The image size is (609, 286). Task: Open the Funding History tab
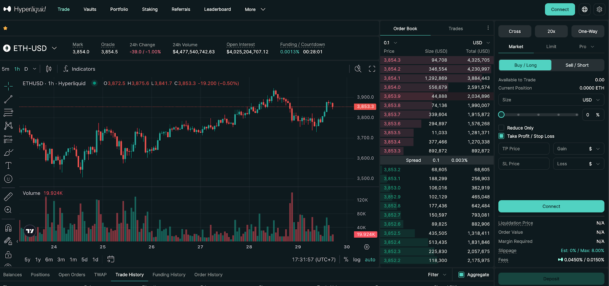[169, 275]
